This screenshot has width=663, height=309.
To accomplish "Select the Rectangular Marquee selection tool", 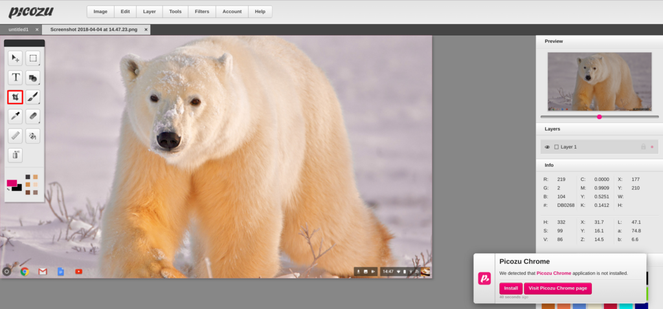I will tap(32, 58).
